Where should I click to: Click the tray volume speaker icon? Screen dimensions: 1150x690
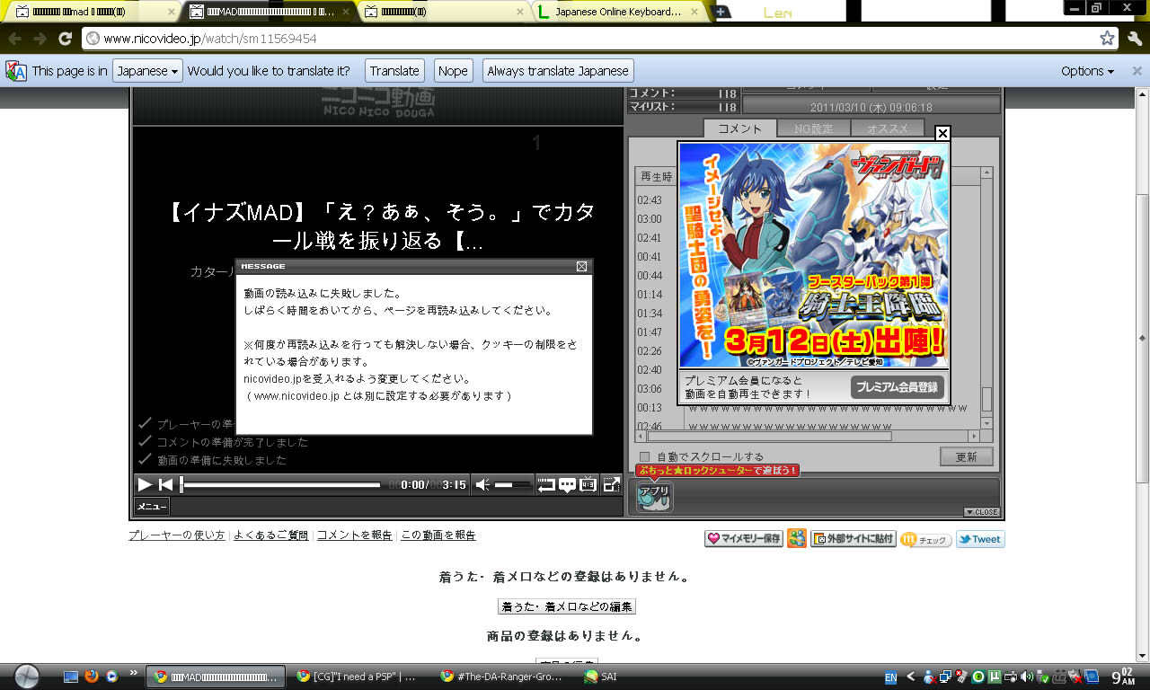1028,677
